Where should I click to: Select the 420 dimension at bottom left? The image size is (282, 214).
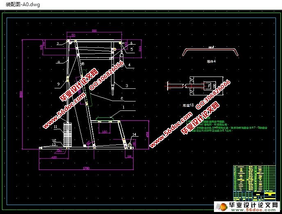54,157
